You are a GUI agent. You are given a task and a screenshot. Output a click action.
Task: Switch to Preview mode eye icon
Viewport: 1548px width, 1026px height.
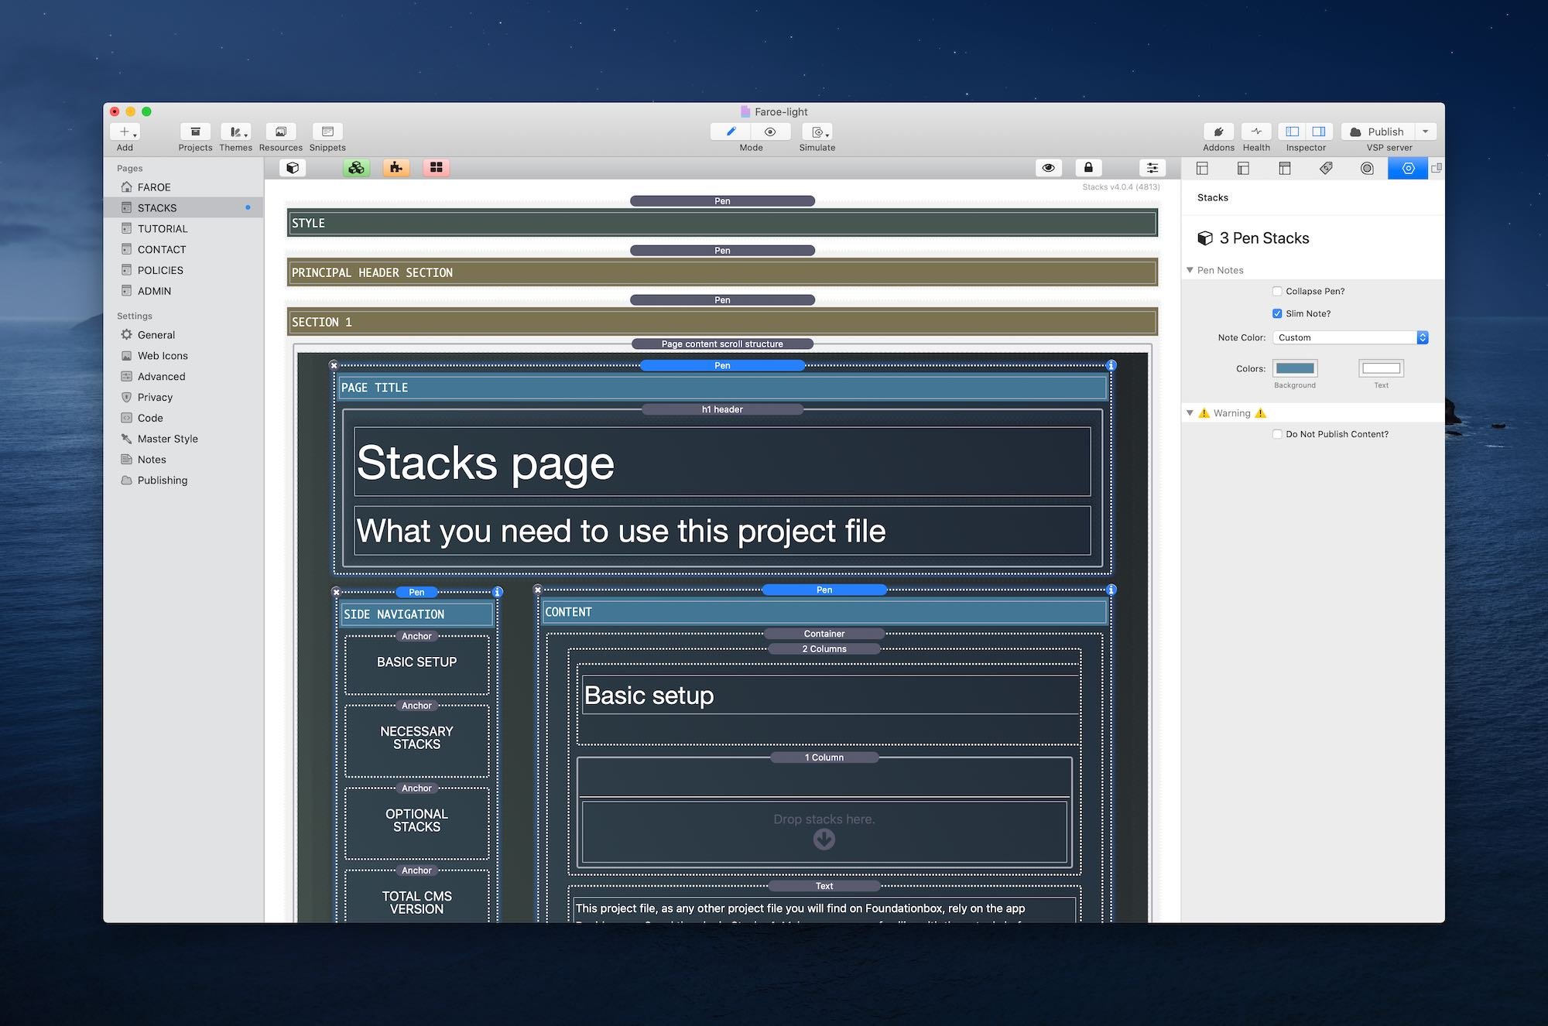coord(770,132)
